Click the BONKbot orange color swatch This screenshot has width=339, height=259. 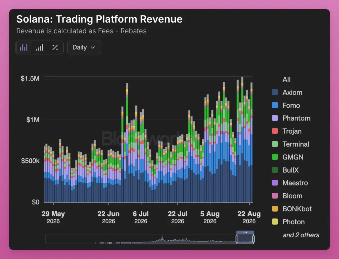275,209
